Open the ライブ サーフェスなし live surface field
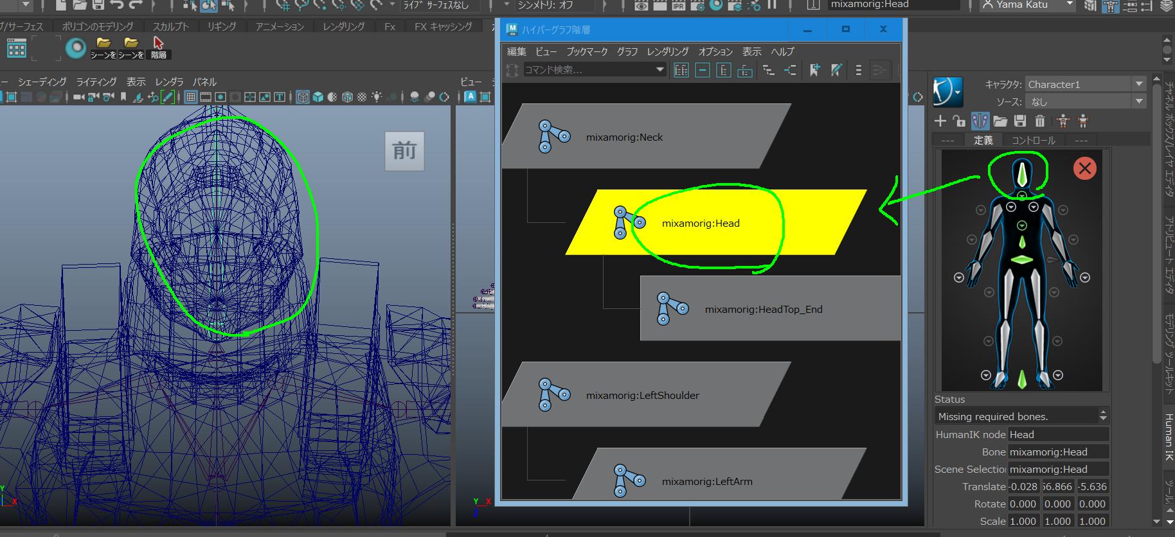Image resolution: width=1175 pixels, height=537 pixels. coord(440,5)
